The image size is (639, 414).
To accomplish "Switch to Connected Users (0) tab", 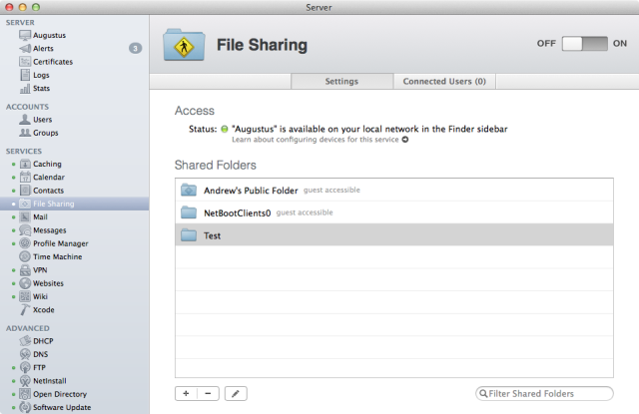I will [444, 82].
